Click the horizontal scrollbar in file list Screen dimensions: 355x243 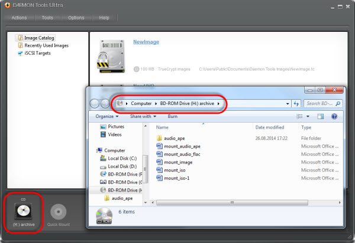[x=232, y=203]
